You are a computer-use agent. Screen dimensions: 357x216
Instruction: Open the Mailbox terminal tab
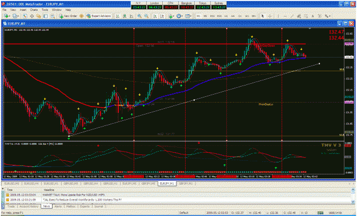71,206
